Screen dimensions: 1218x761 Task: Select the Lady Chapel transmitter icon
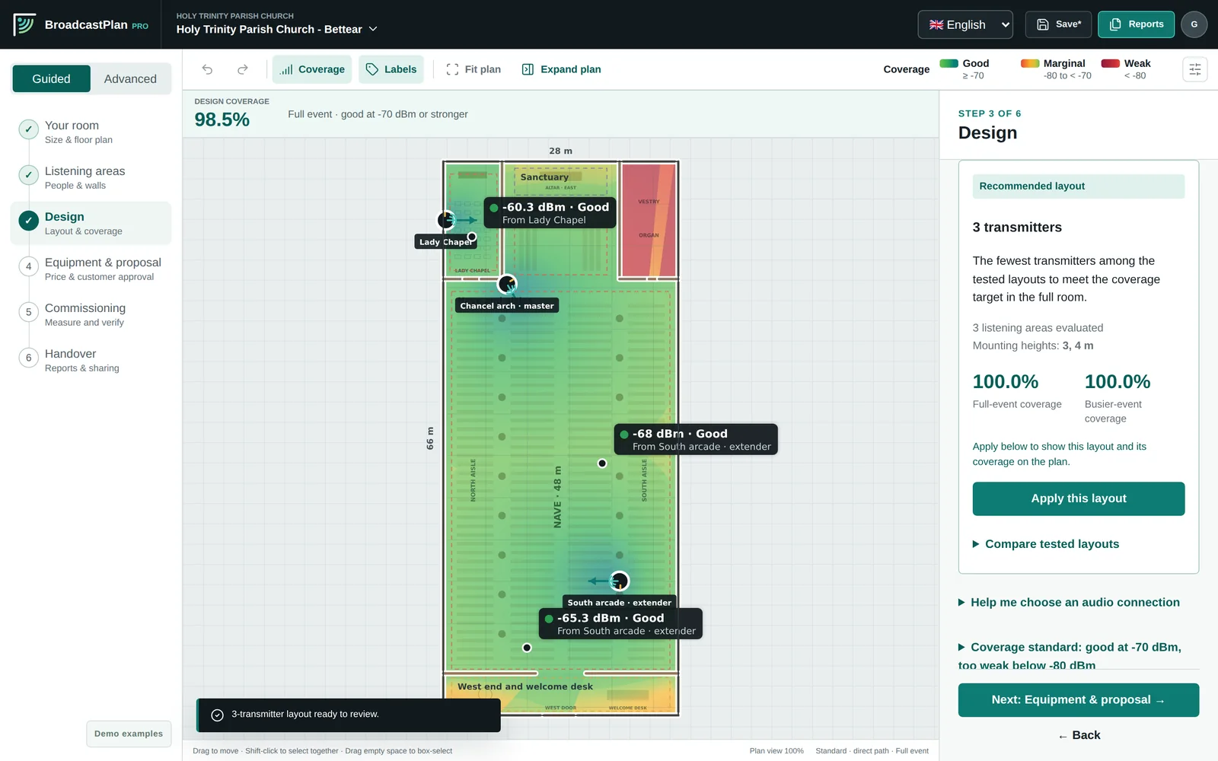(446, 220)
